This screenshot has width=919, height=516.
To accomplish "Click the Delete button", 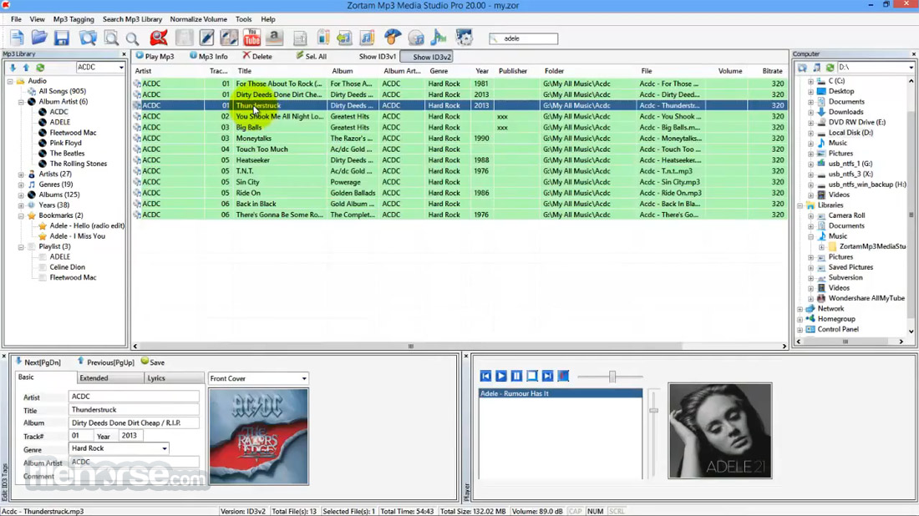I will 257,56.
